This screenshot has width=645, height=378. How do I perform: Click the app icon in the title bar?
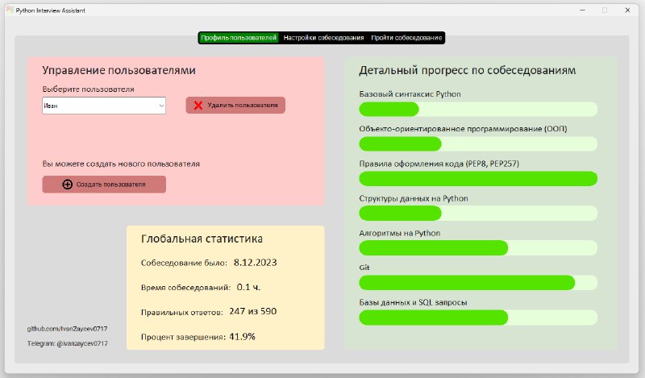10,10
